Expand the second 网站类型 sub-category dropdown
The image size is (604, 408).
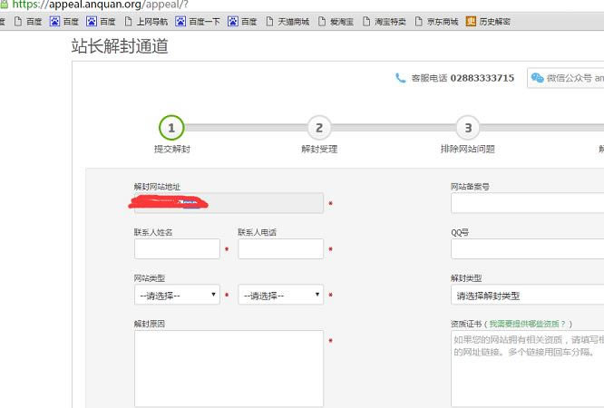tap(280, 295)
